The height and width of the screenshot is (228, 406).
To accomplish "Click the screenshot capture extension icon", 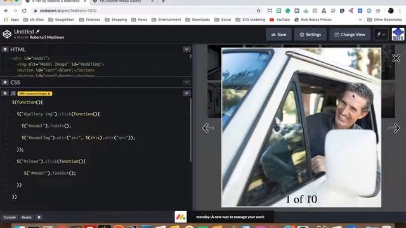I will pyautogui.click(x=270, y=11).
